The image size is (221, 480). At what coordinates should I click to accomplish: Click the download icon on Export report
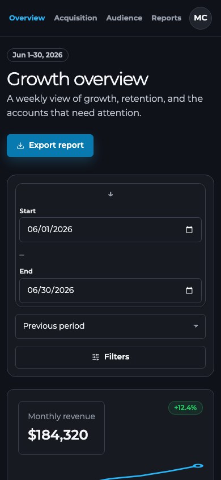(20, 146)
